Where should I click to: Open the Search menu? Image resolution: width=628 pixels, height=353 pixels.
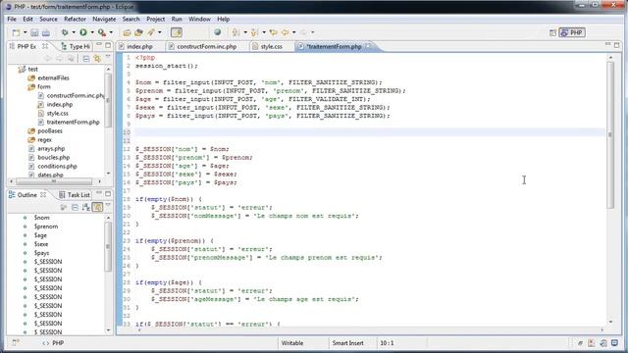131,19
